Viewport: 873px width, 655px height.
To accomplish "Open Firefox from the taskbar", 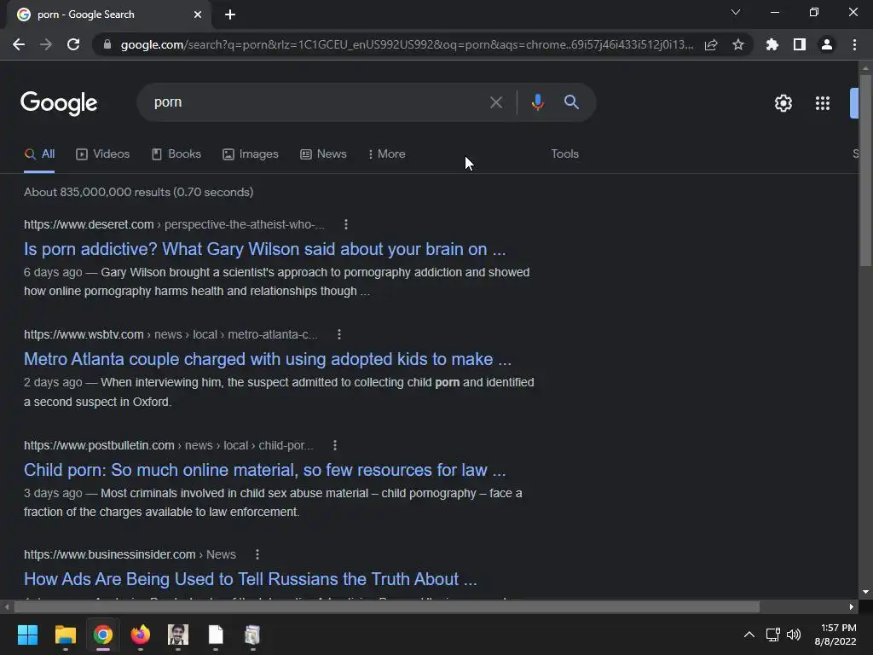I will pos(141,635).
